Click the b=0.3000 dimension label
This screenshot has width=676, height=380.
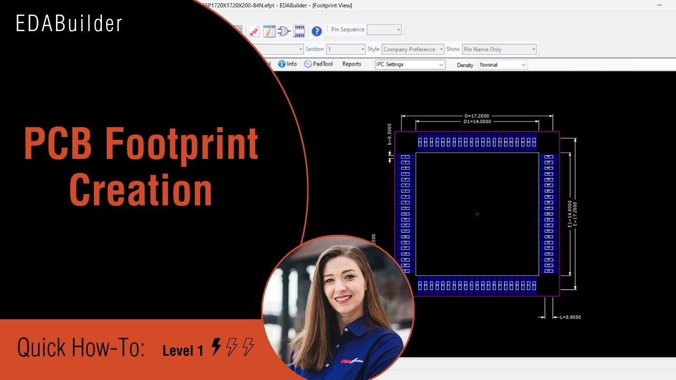(x=390, y=134)
